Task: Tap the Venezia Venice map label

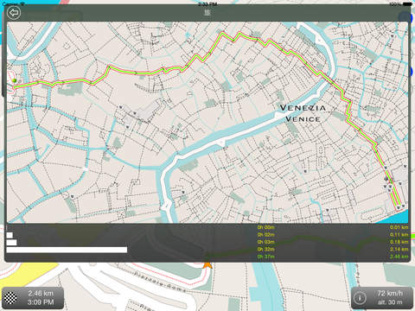Action: pyautogui.click(x=303, y=113)
